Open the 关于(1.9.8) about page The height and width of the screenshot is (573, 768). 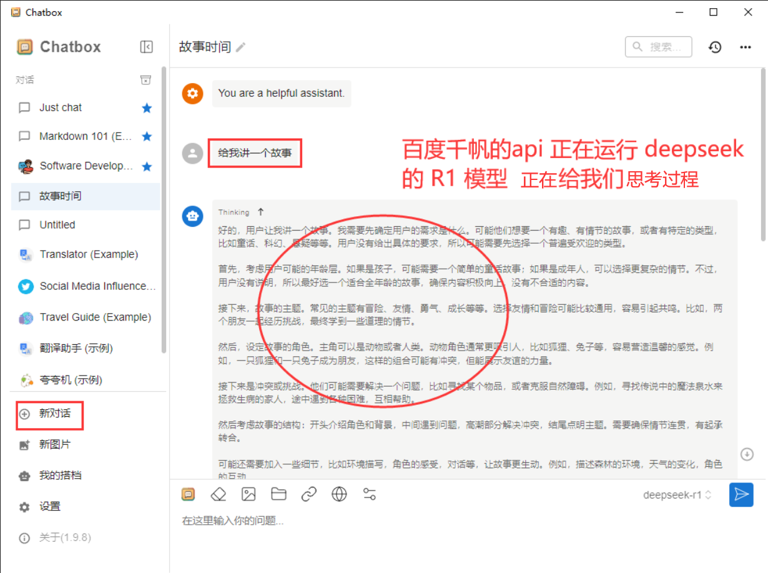click(x=84, y=537)
